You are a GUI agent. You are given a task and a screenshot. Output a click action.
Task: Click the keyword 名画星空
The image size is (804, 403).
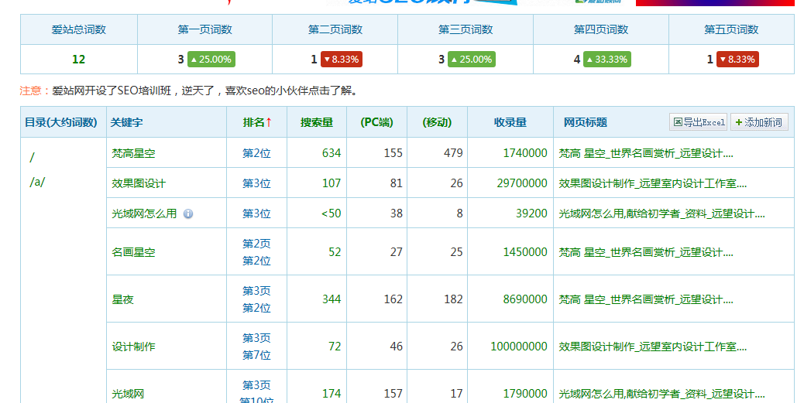(133, 252)
